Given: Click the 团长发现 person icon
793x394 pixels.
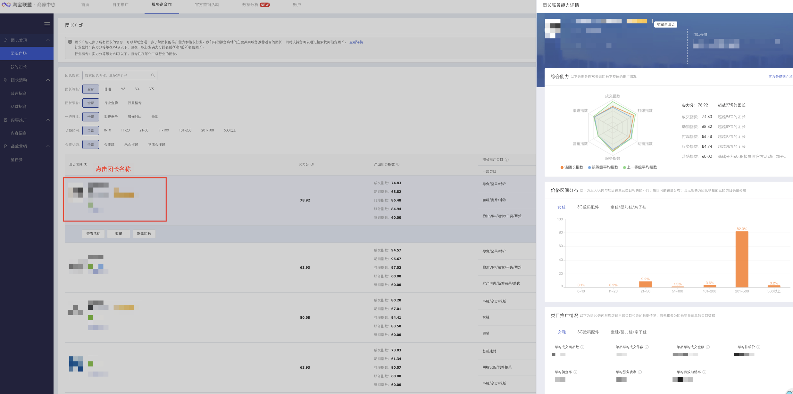Looking at the screenshot, I should pyautogui.click(x=6, y=40).
